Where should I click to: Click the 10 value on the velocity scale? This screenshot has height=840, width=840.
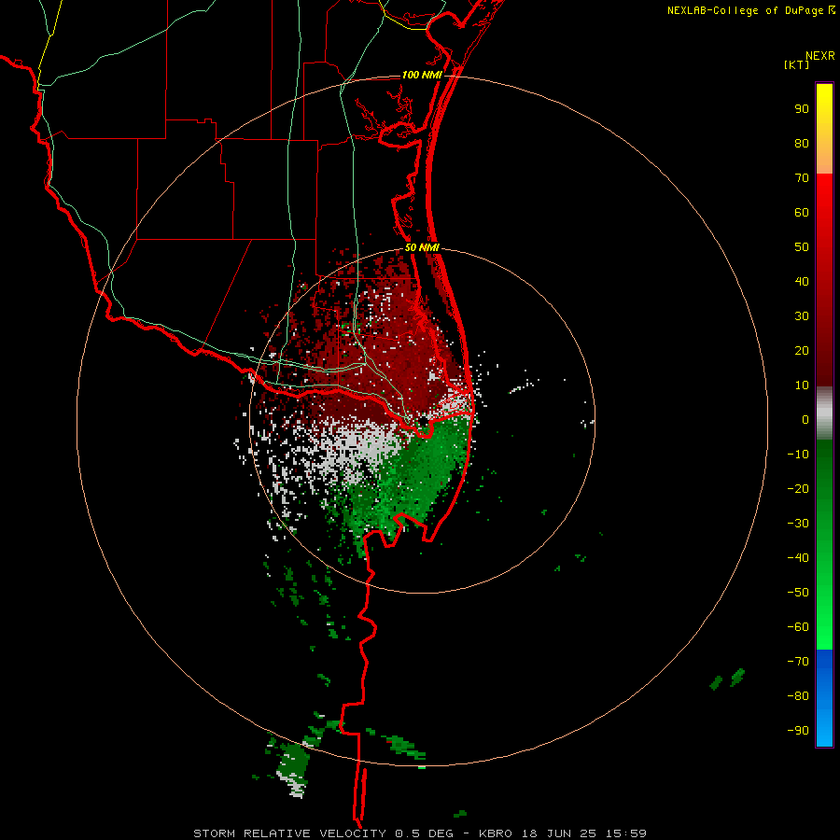pos(802,385)
